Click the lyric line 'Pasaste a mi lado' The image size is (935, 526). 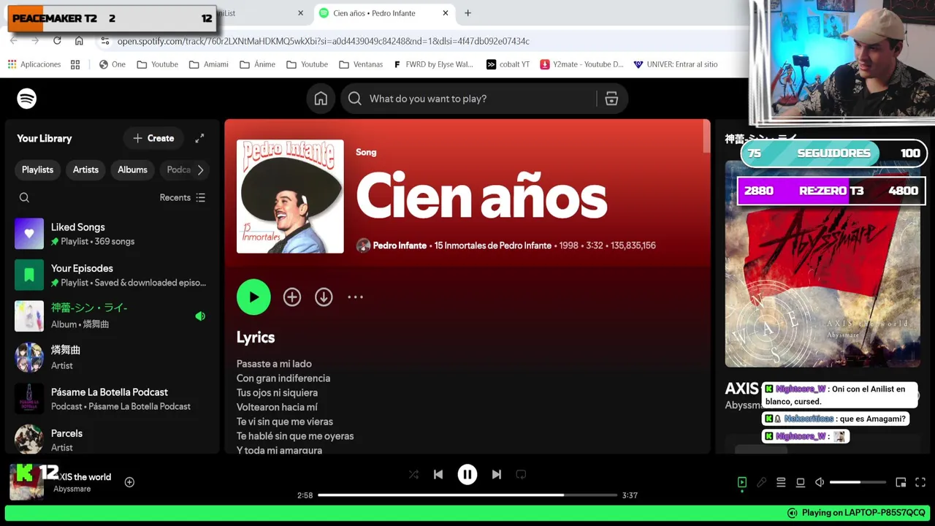274,364
